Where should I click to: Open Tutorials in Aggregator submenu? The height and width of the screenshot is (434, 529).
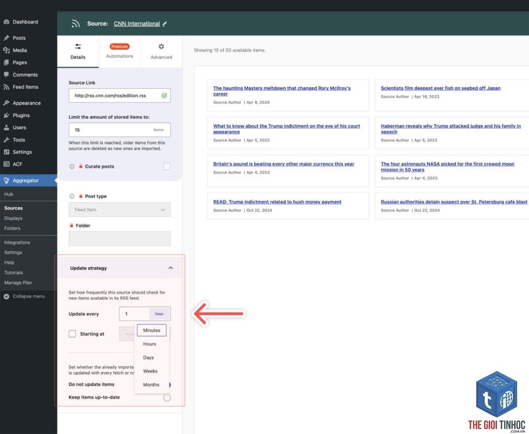pyautogui.click(x=13, y=272)
